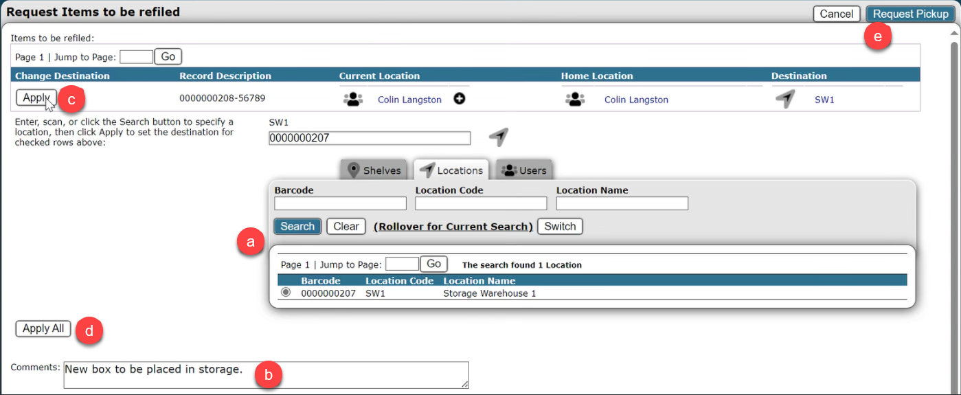Switch to the Locations tab
This screenshot has width=961, height=395.
pyautogui.click(x=451, y=170)
